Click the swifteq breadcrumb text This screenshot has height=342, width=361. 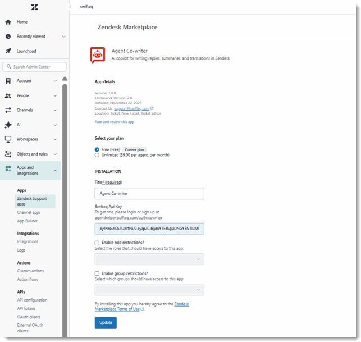[x=86, y=7]
